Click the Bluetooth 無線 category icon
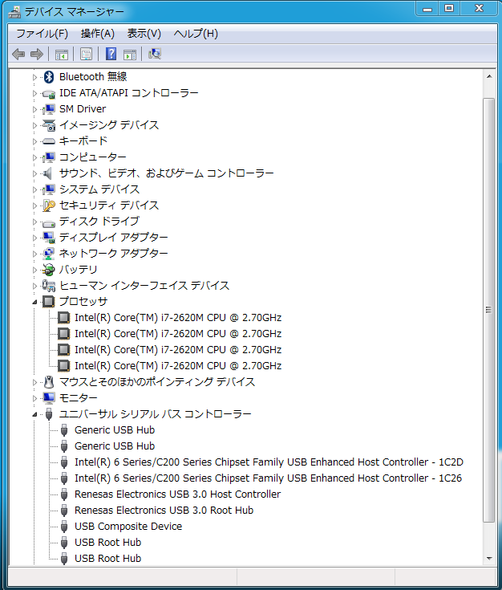 tap(49, 77)
